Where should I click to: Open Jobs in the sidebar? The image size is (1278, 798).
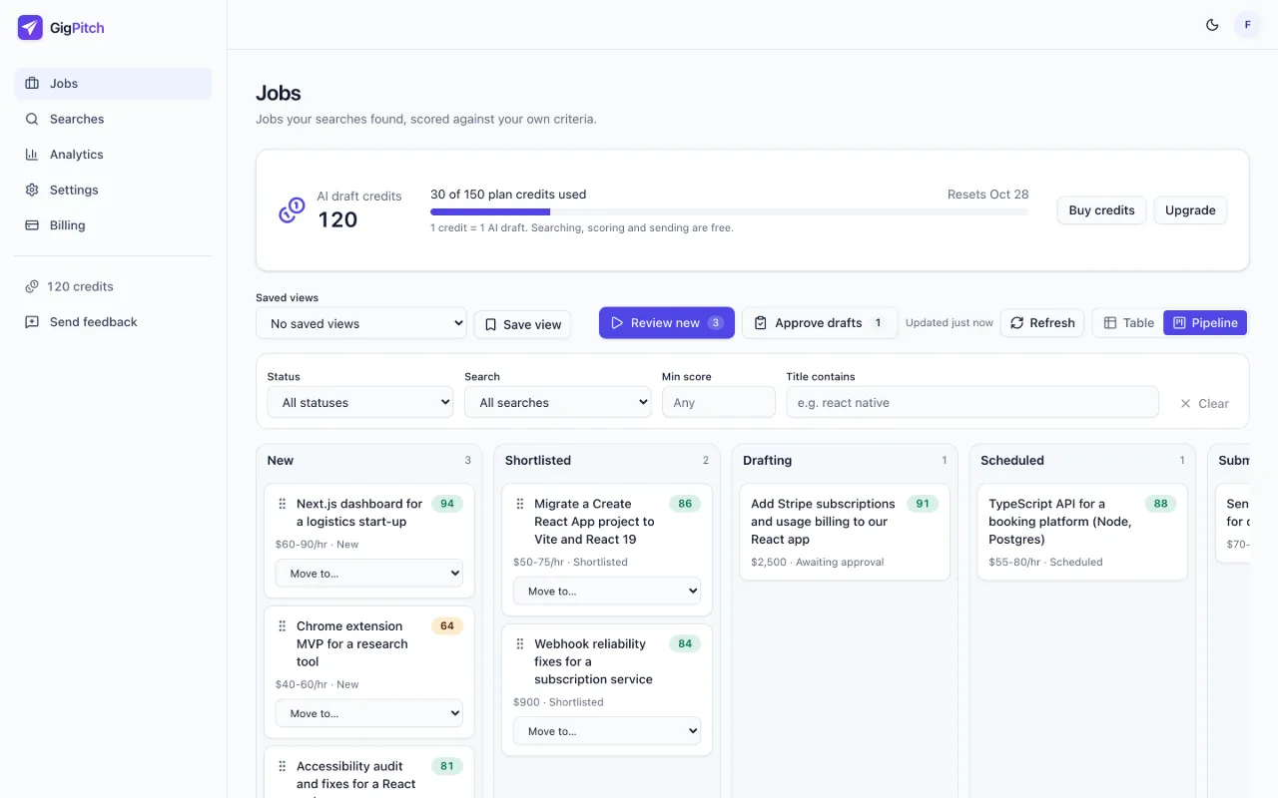coord(113,84)
